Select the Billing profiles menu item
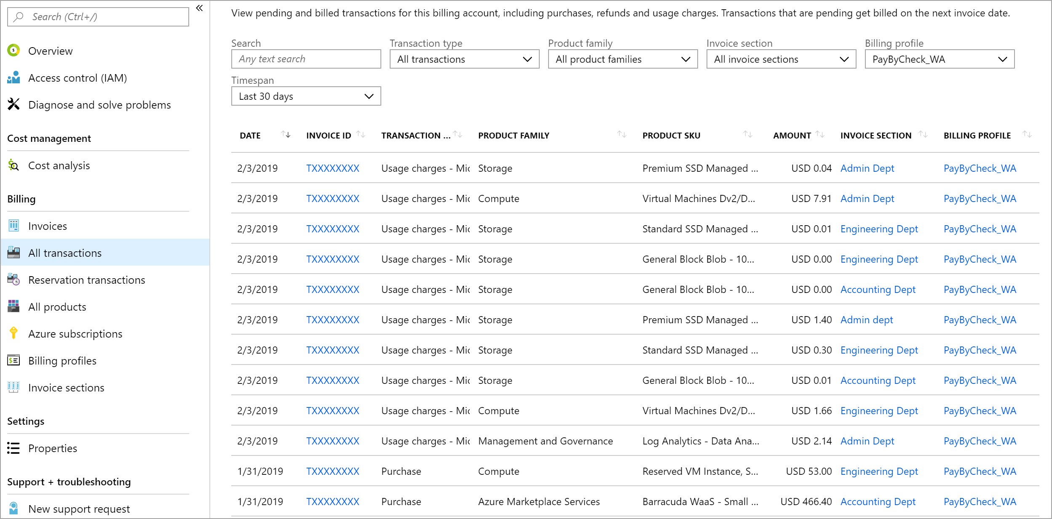The height and width of the screenshot is (519, 1052). (62, 359)
